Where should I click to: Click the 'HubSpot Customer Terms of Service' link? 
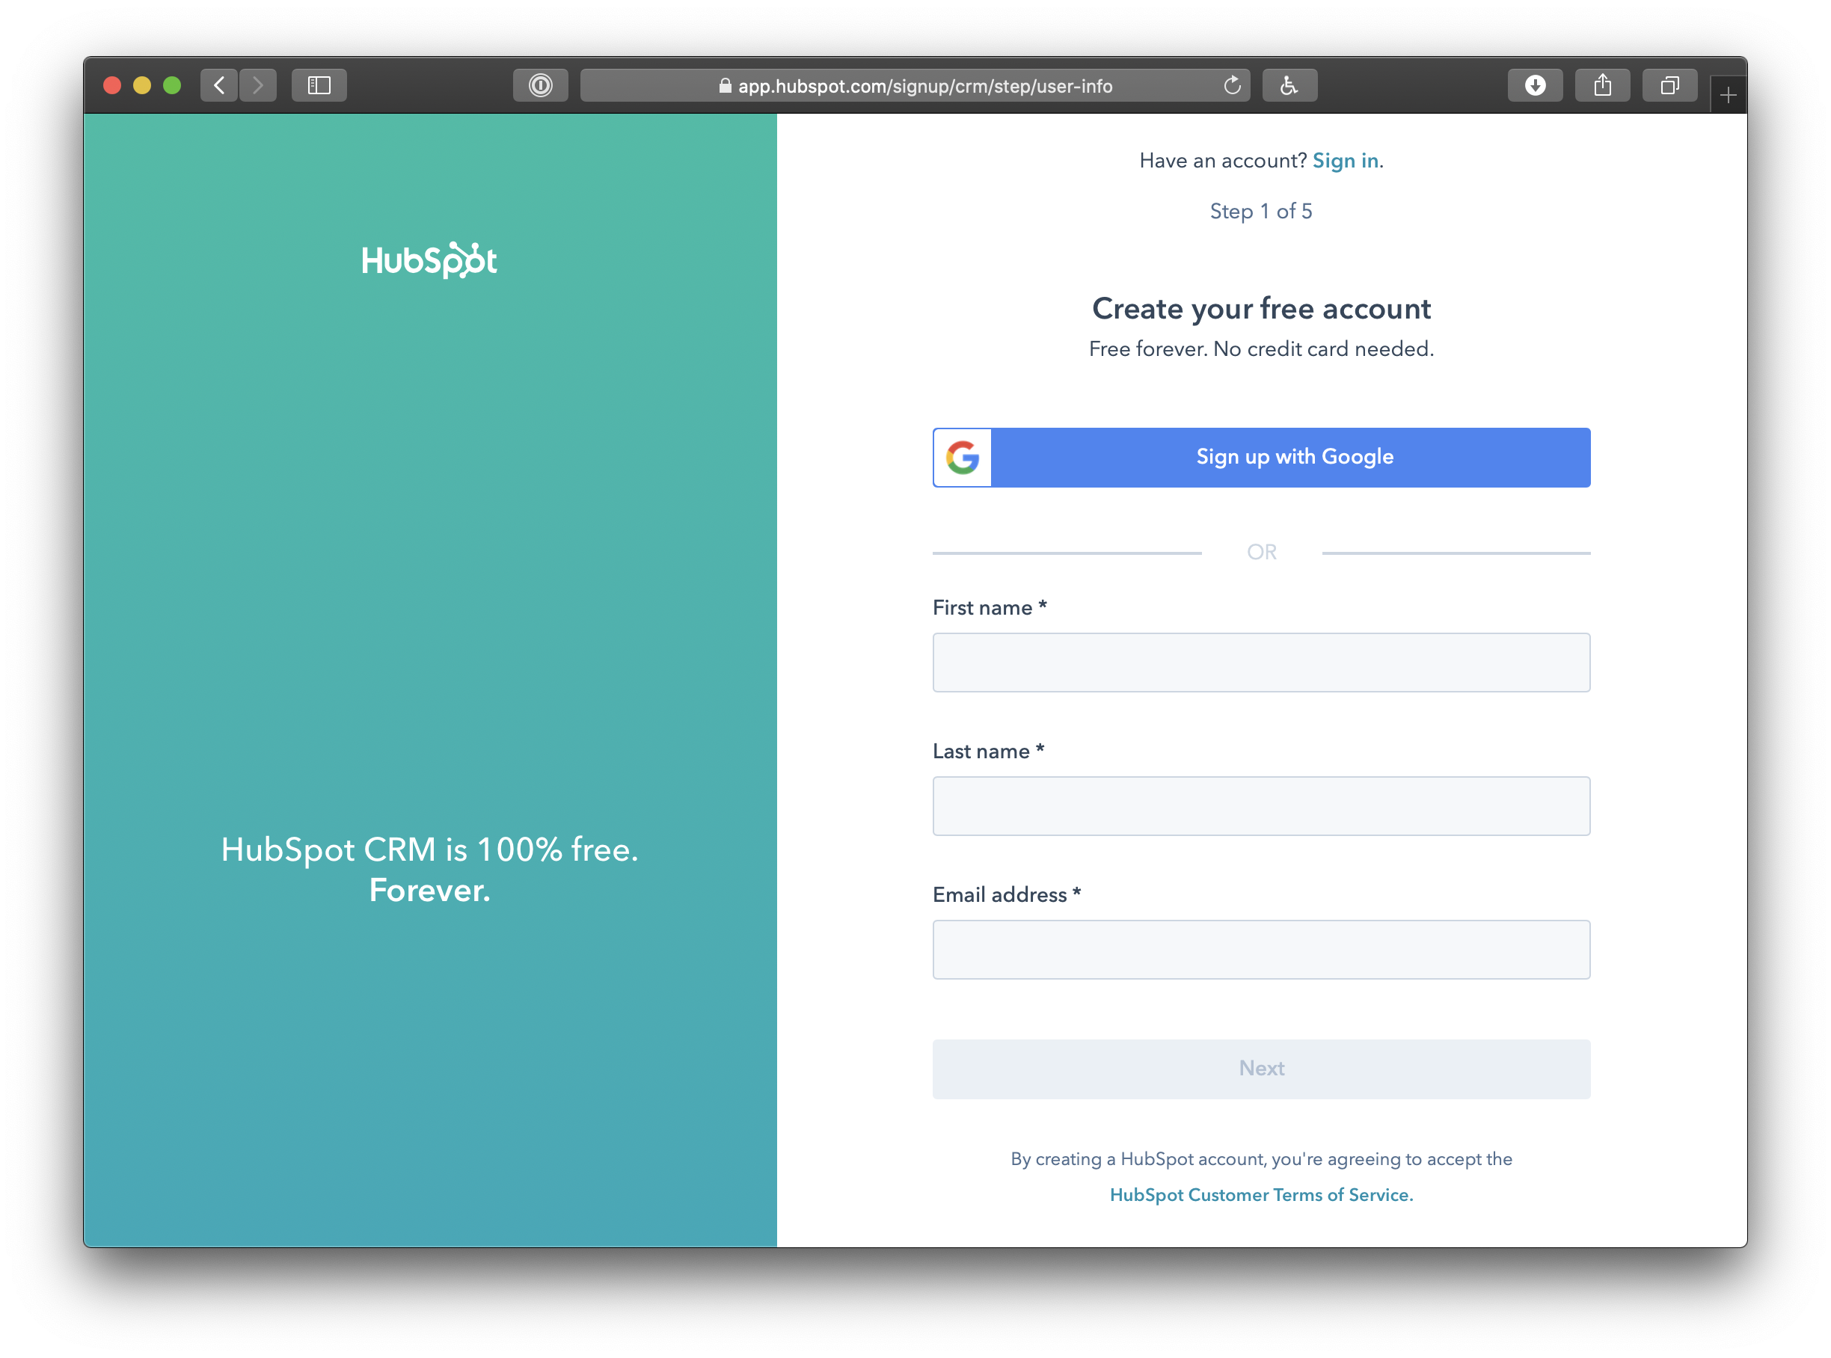click(x=1262, y=1196)
